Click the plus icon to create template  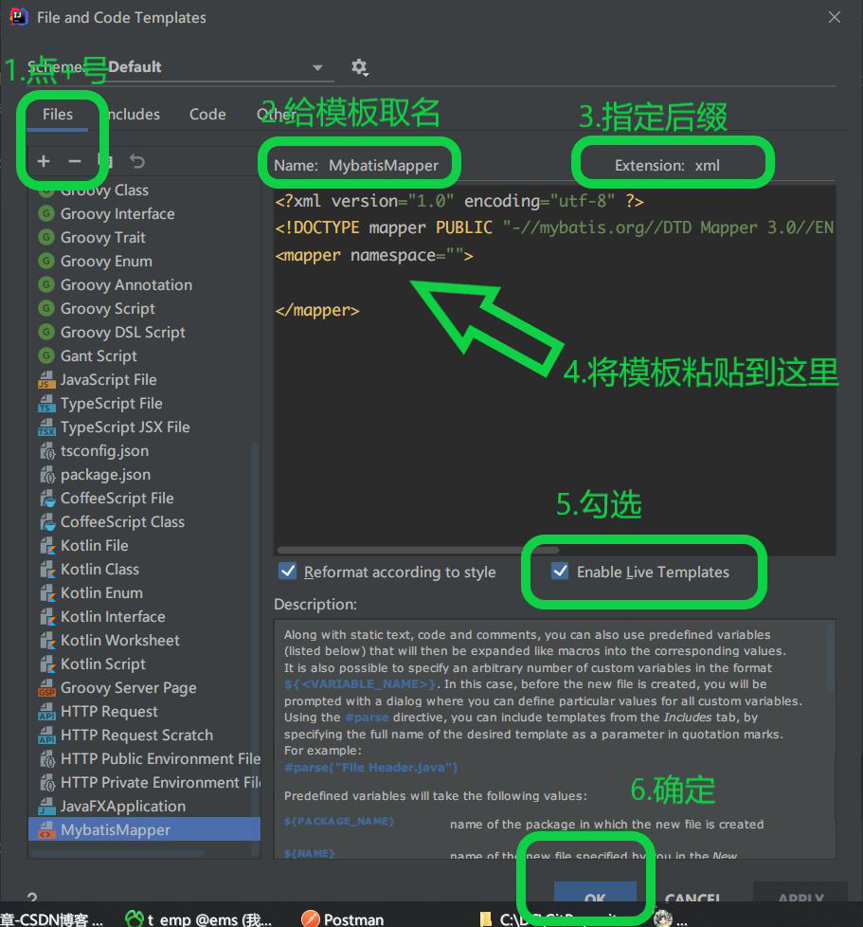tap(44, 161)
